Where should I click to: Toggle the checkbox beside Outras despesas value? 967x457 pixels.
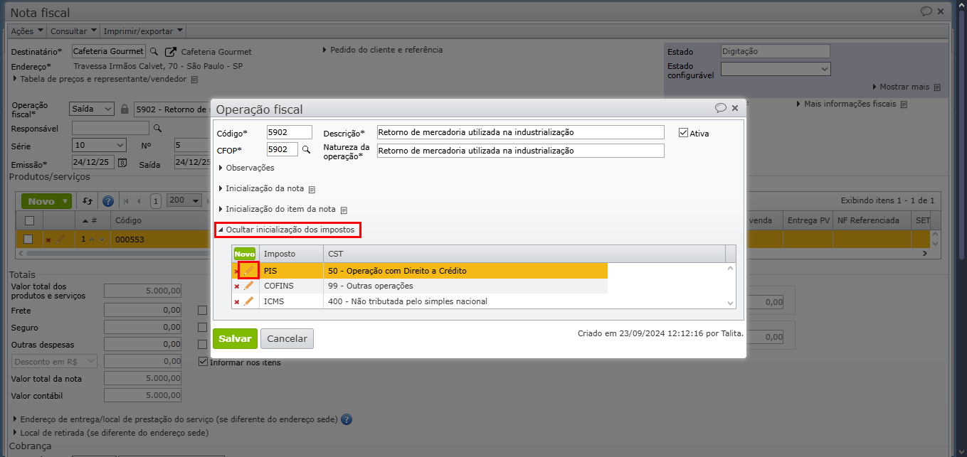[x=203, y=345]
